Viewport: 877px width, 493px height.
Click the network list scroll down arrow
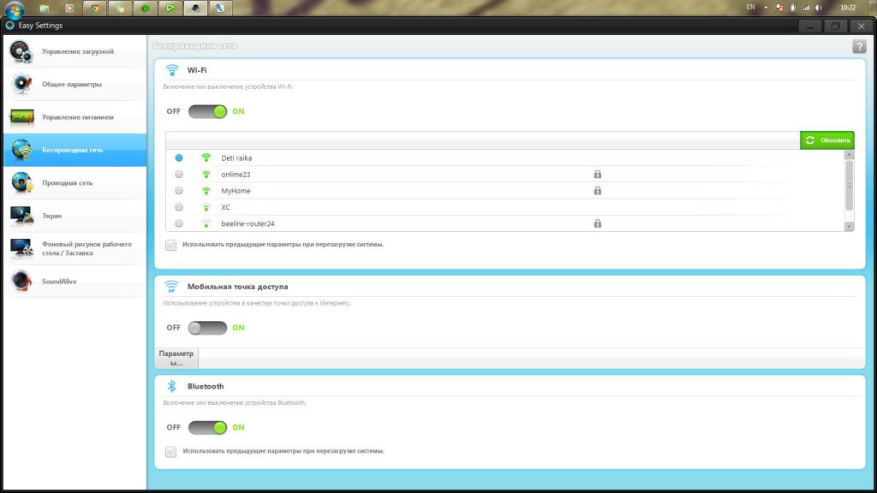[849, 226]
